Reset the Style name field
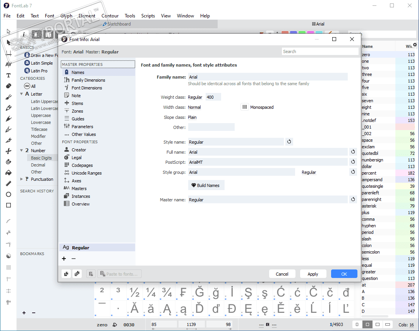 [x=289, y=142]
